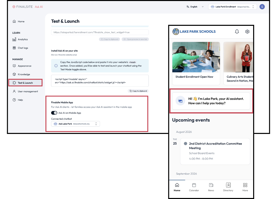This screenshot has width=277, height=199.
Task: Click the 'TUE 25' date label
Action: pos(175,142)
